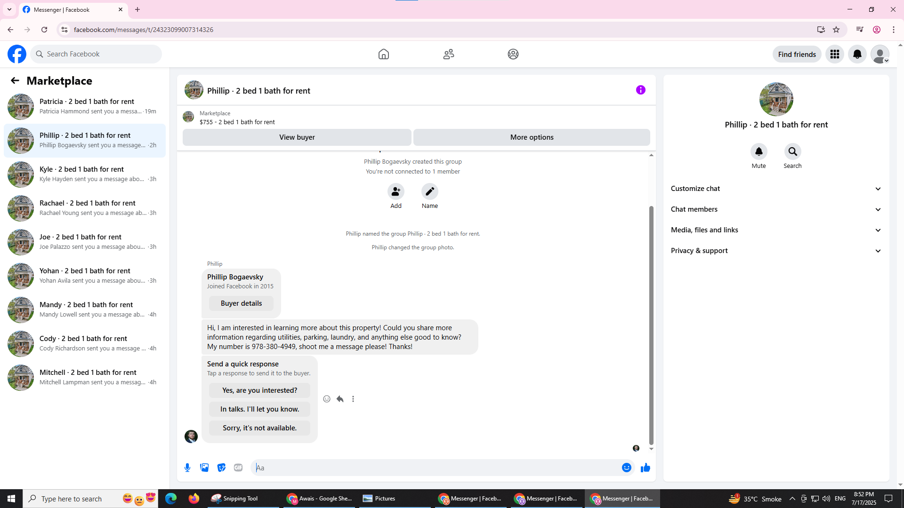Open Facebook home logo

pos(17,54)
